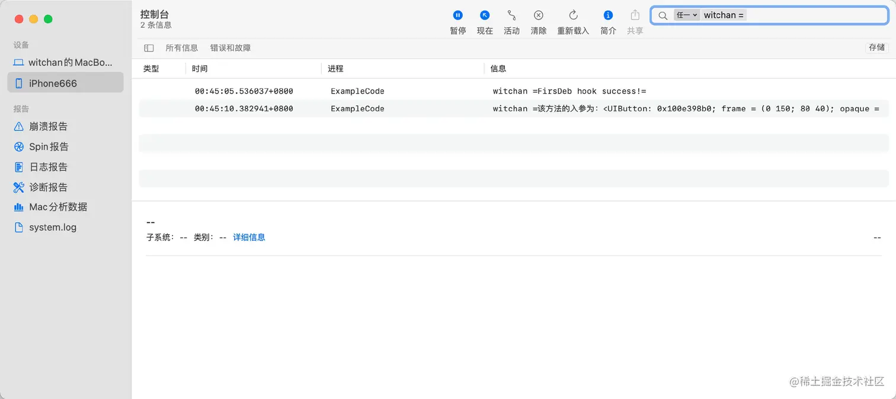Switch to 错误和故障 filter tab
896x399 pixels.
230,48
